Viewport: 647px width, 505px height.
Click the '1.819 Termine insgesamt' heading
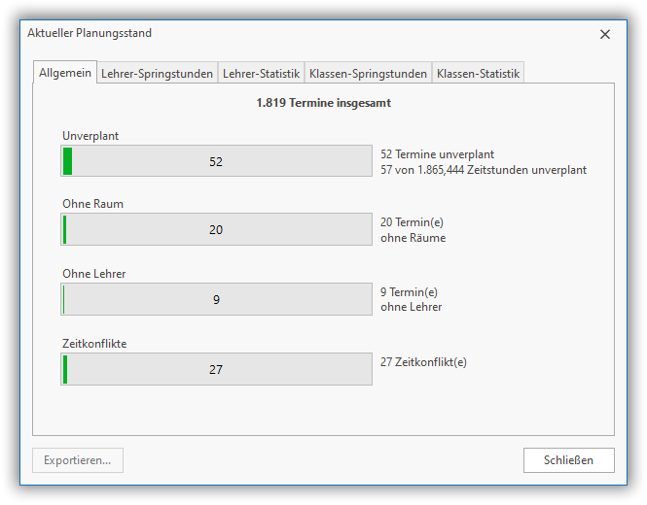[x=324, y=102]
